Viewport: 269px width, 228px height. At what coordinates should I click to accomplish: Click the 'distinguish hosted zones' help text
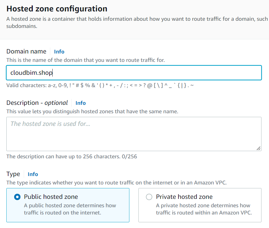(92, 111)
